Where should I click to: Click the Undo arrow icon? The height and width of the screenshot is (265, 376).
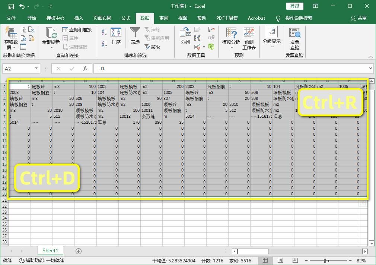coord(22,6)
